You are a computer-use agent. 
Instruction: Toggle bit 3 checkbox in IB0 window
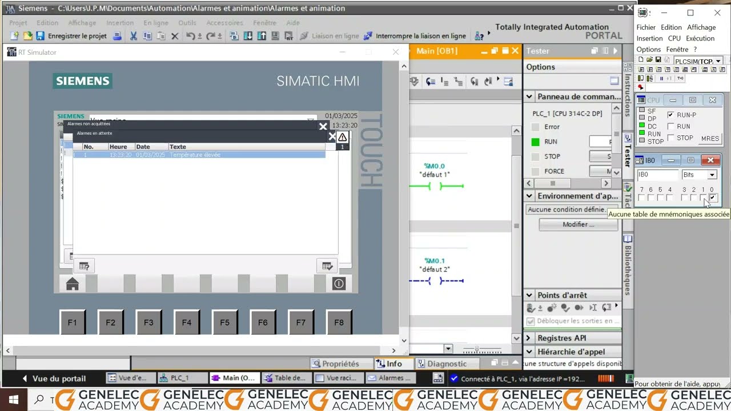pos(684,198)
